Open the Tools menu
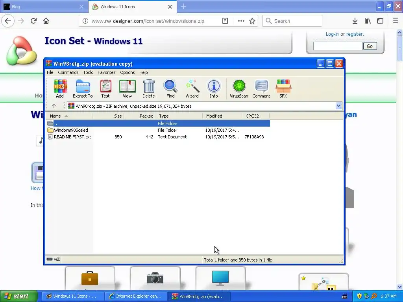Screen dimensions: 403x302 pos(88,72)
